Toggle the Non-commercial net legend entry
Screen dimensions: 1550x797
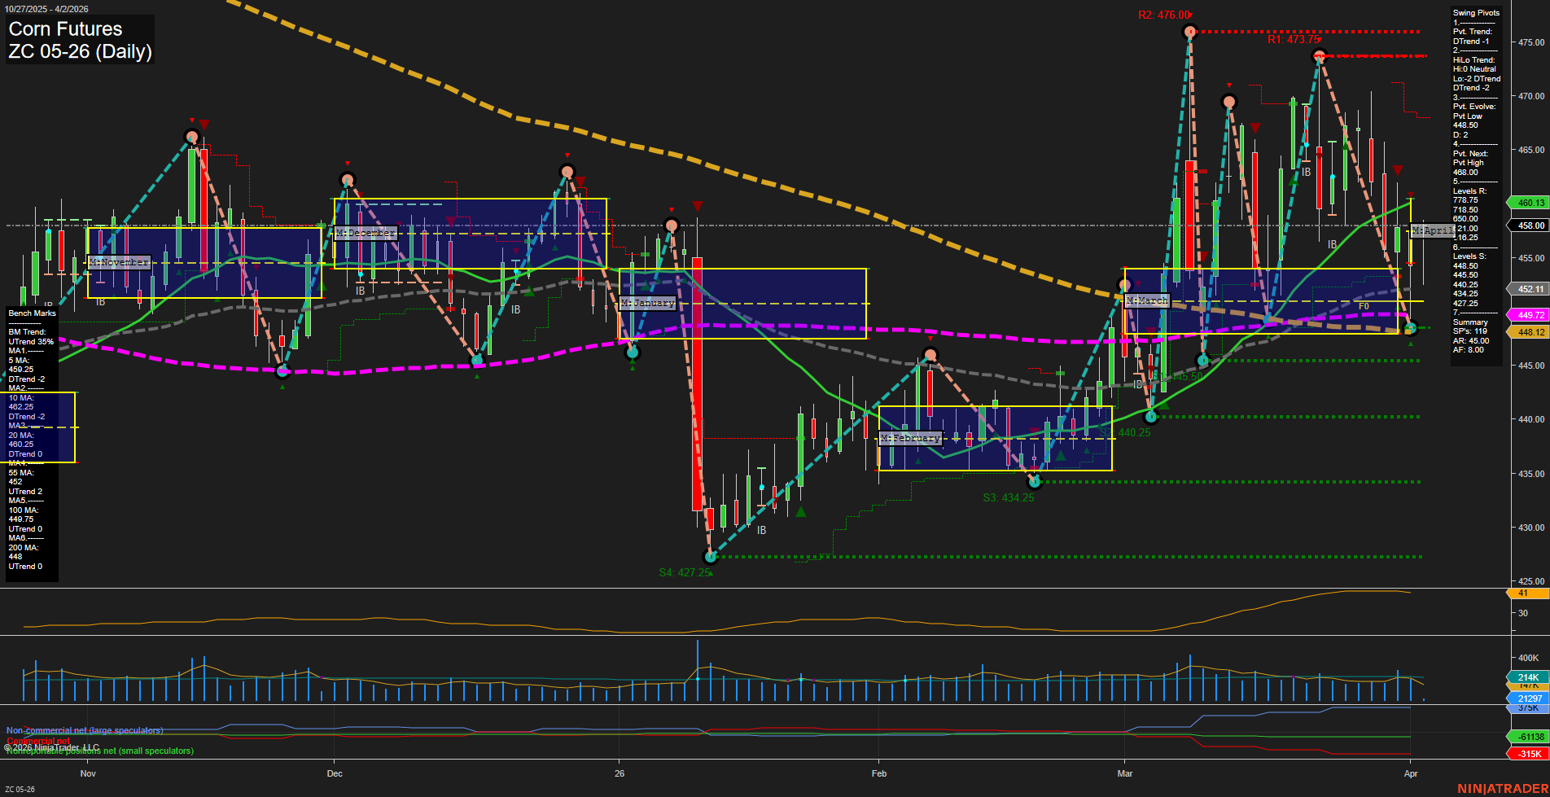85,730
